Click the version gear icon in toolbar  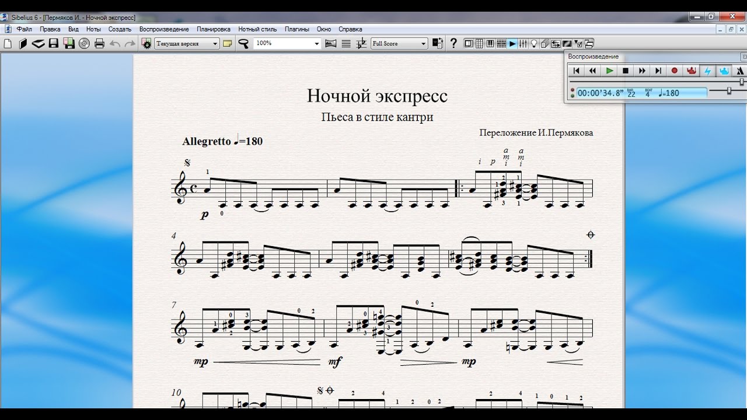146,43
